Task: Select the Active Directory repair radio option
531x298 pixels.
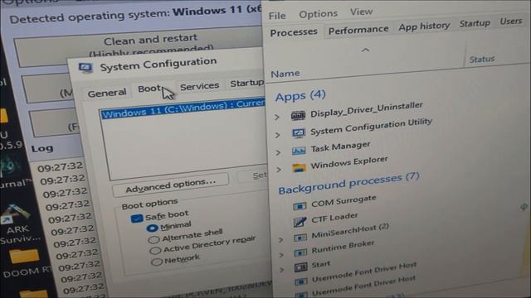Action: coord(155,251)
